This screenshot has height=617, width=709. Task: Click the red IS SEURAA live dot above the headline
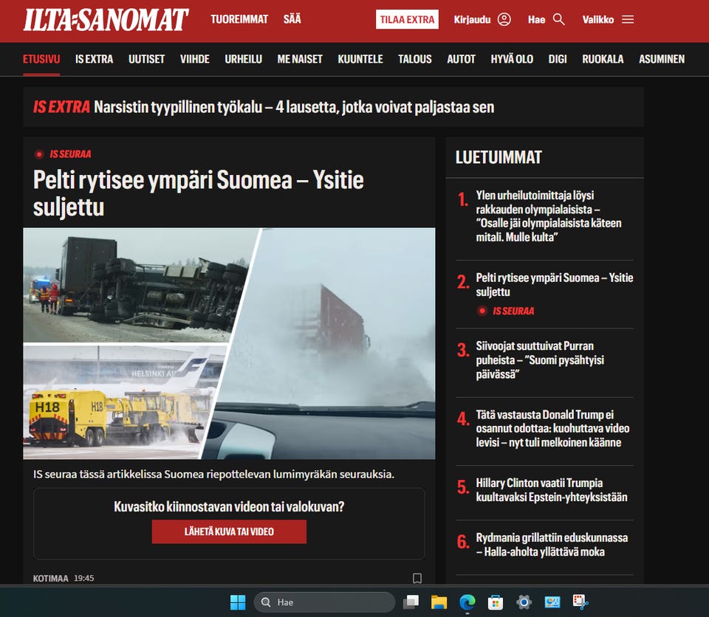click(39, 154)
